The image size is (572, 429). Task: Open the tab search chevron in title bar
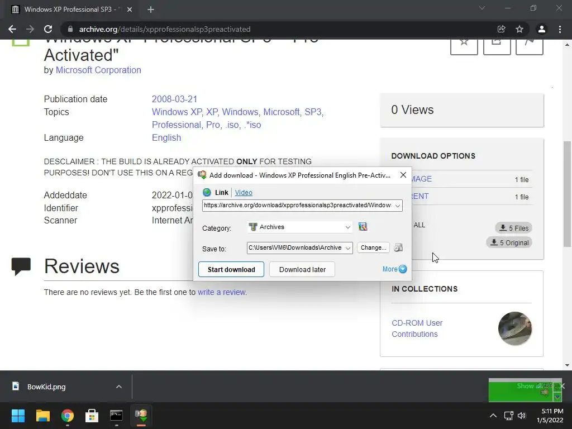click(482, 8)
